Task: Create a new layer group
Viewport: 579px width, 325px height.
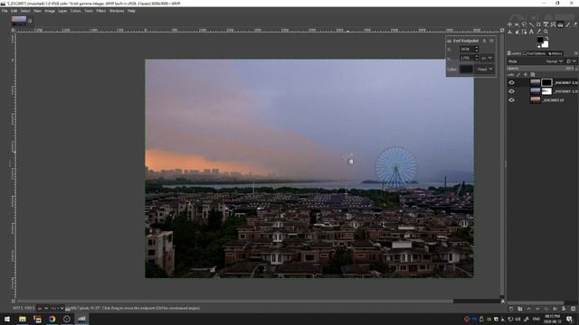Action: click(x=520, y=309)
